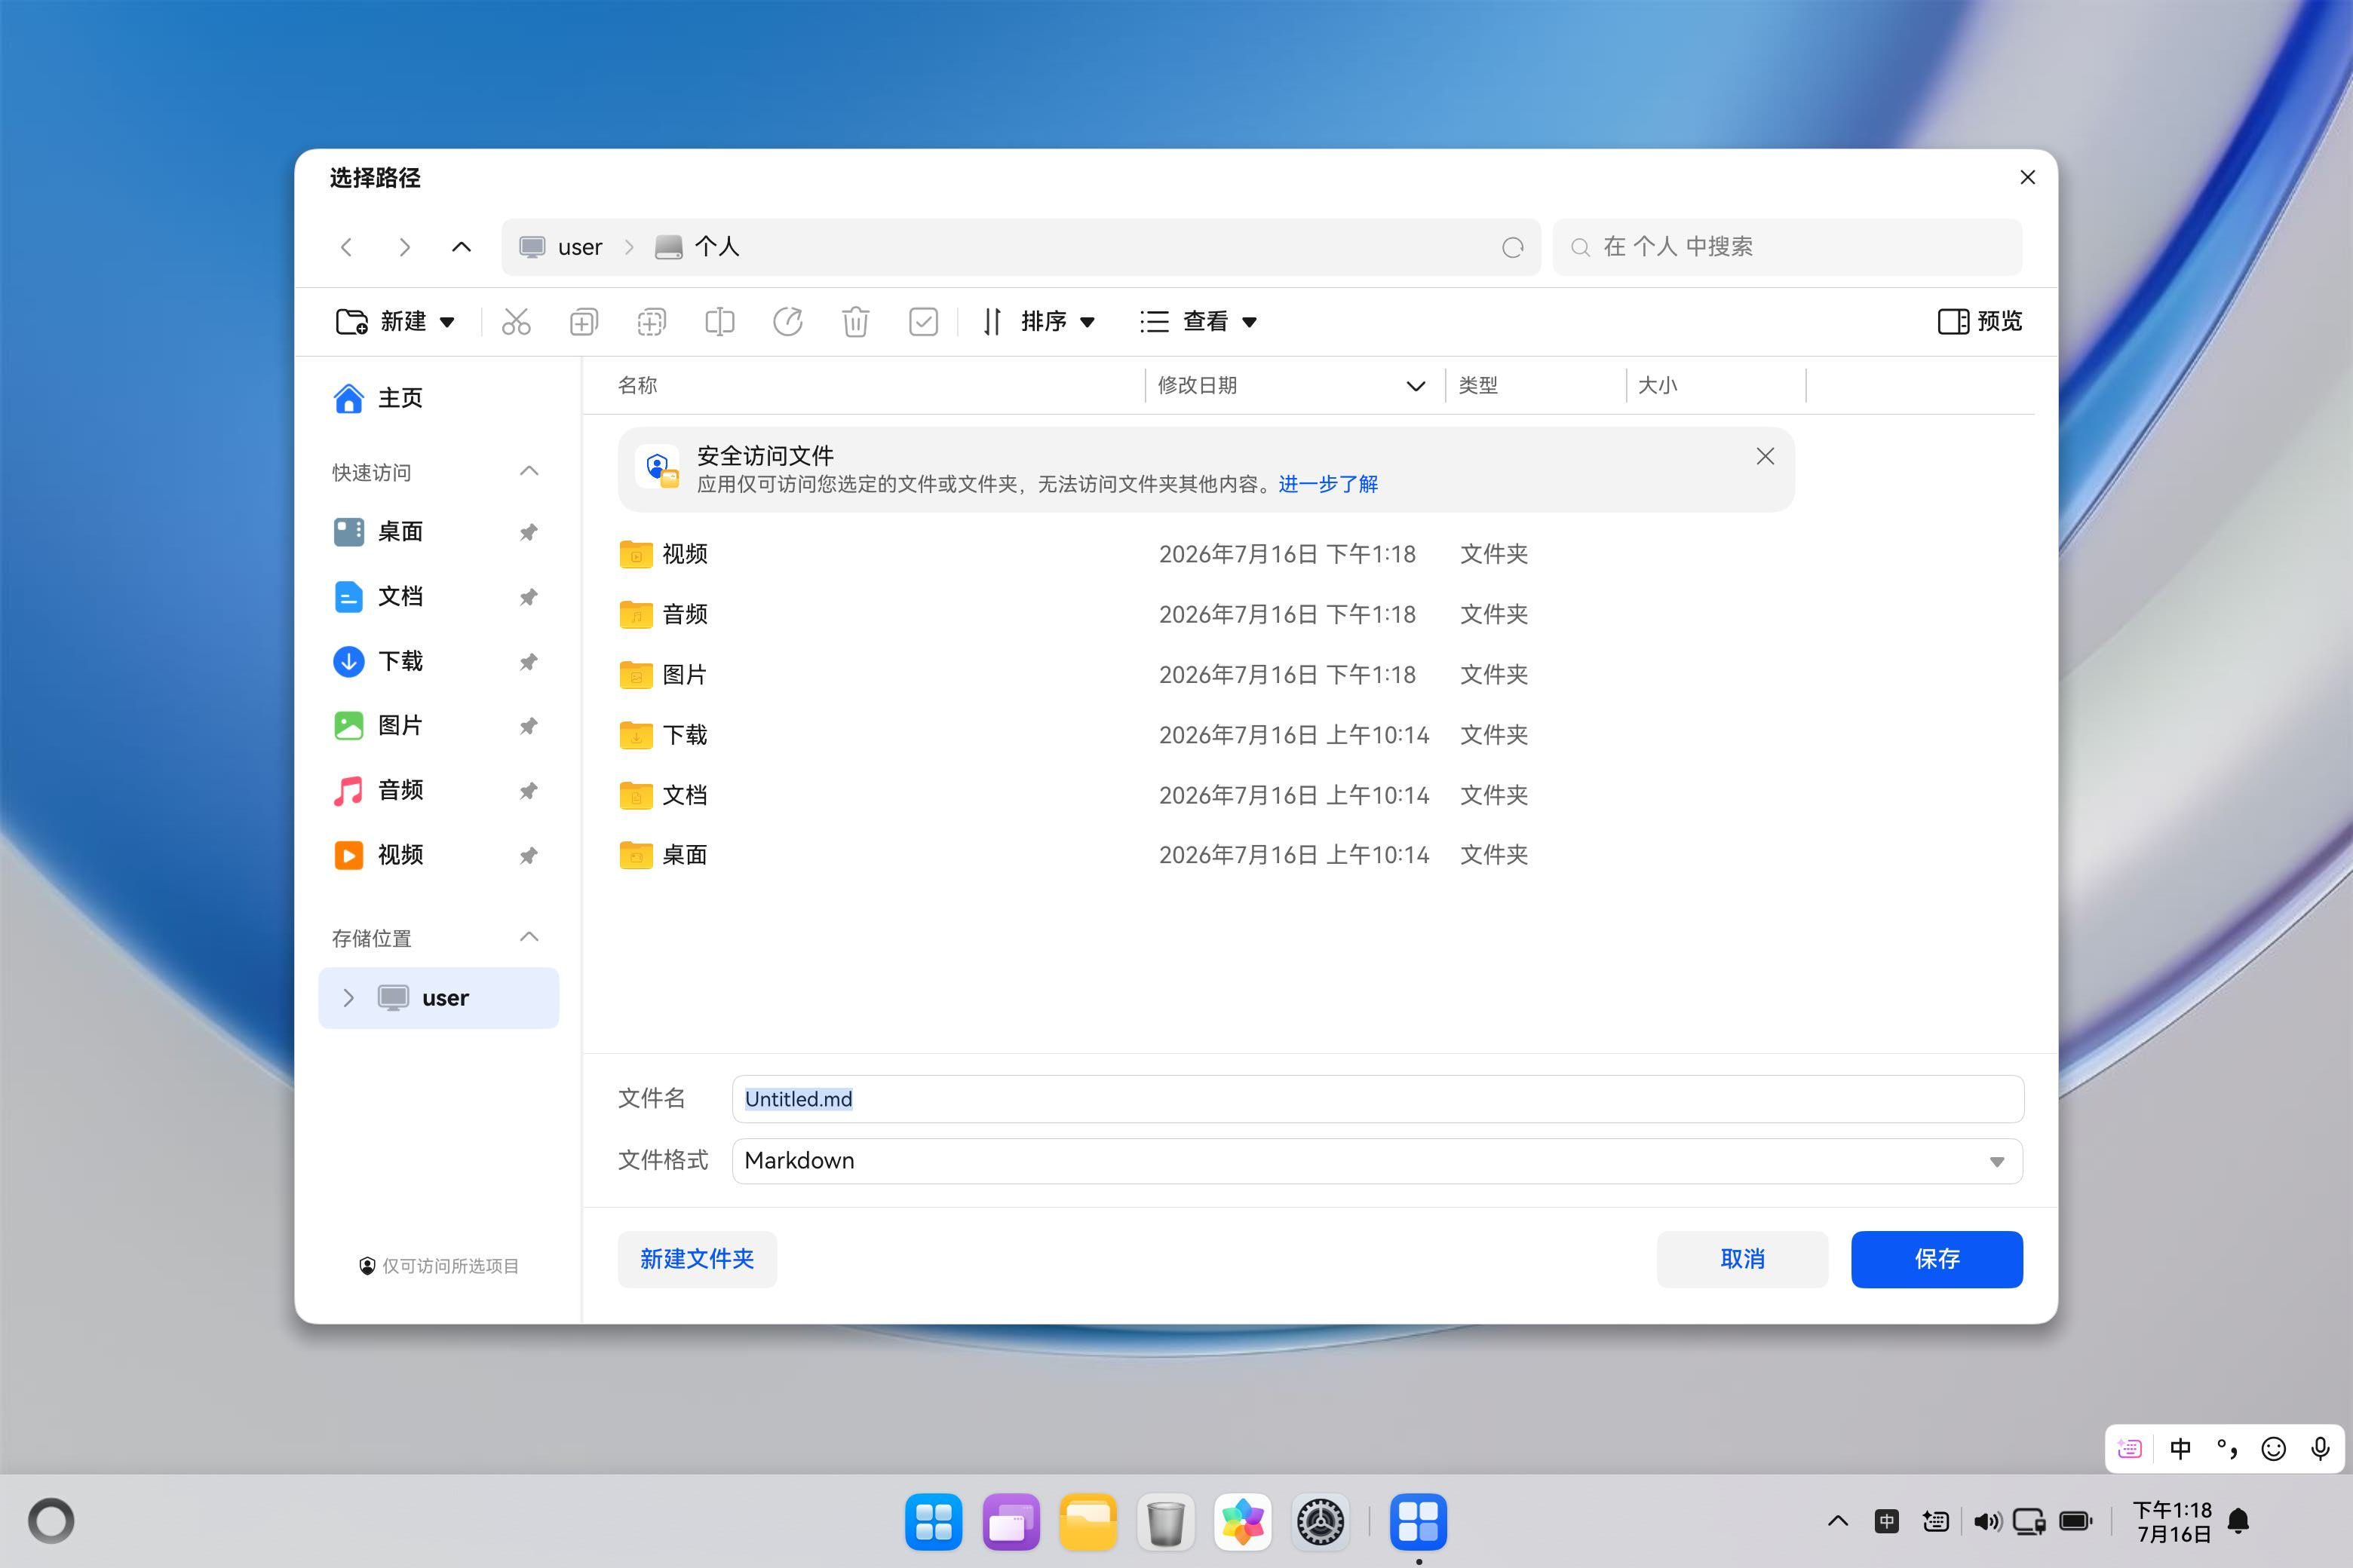Click the Cut scissors icon in toolbar
The height and width of the screenshot is (1568, 2353).
(516, 321)
